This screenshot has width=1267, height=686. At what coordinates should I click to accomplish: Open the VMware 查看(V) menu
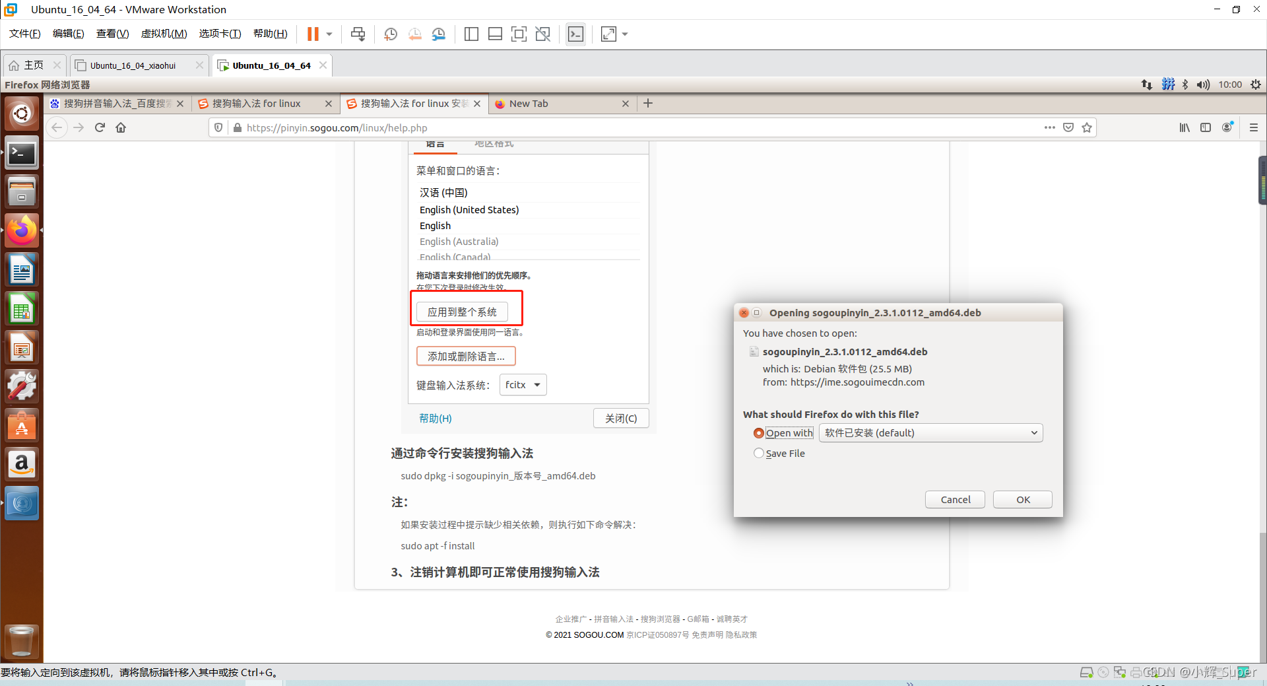(112, 34)
